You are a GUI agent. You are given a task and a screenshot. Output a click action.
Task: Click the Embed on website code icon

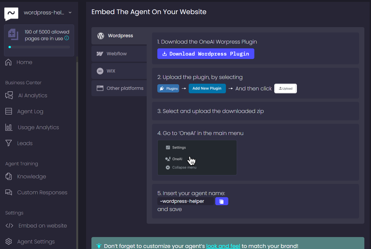point(9,225)
